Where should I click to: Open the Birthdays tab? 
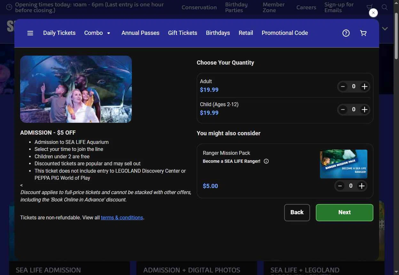(x=218, y=33)
